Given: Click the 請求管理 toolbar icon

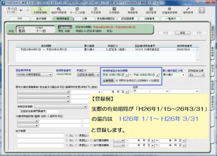Looking at the screenshot, I should click(x=151, y=10).
